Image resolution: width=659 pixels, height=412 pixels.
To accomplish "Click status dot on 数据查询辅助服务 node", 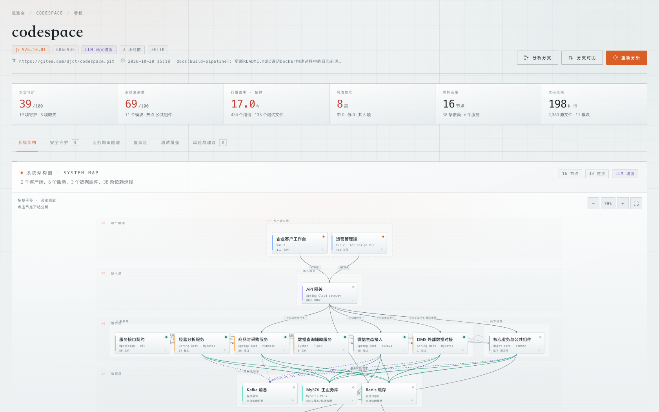I will tap(345, 337).
